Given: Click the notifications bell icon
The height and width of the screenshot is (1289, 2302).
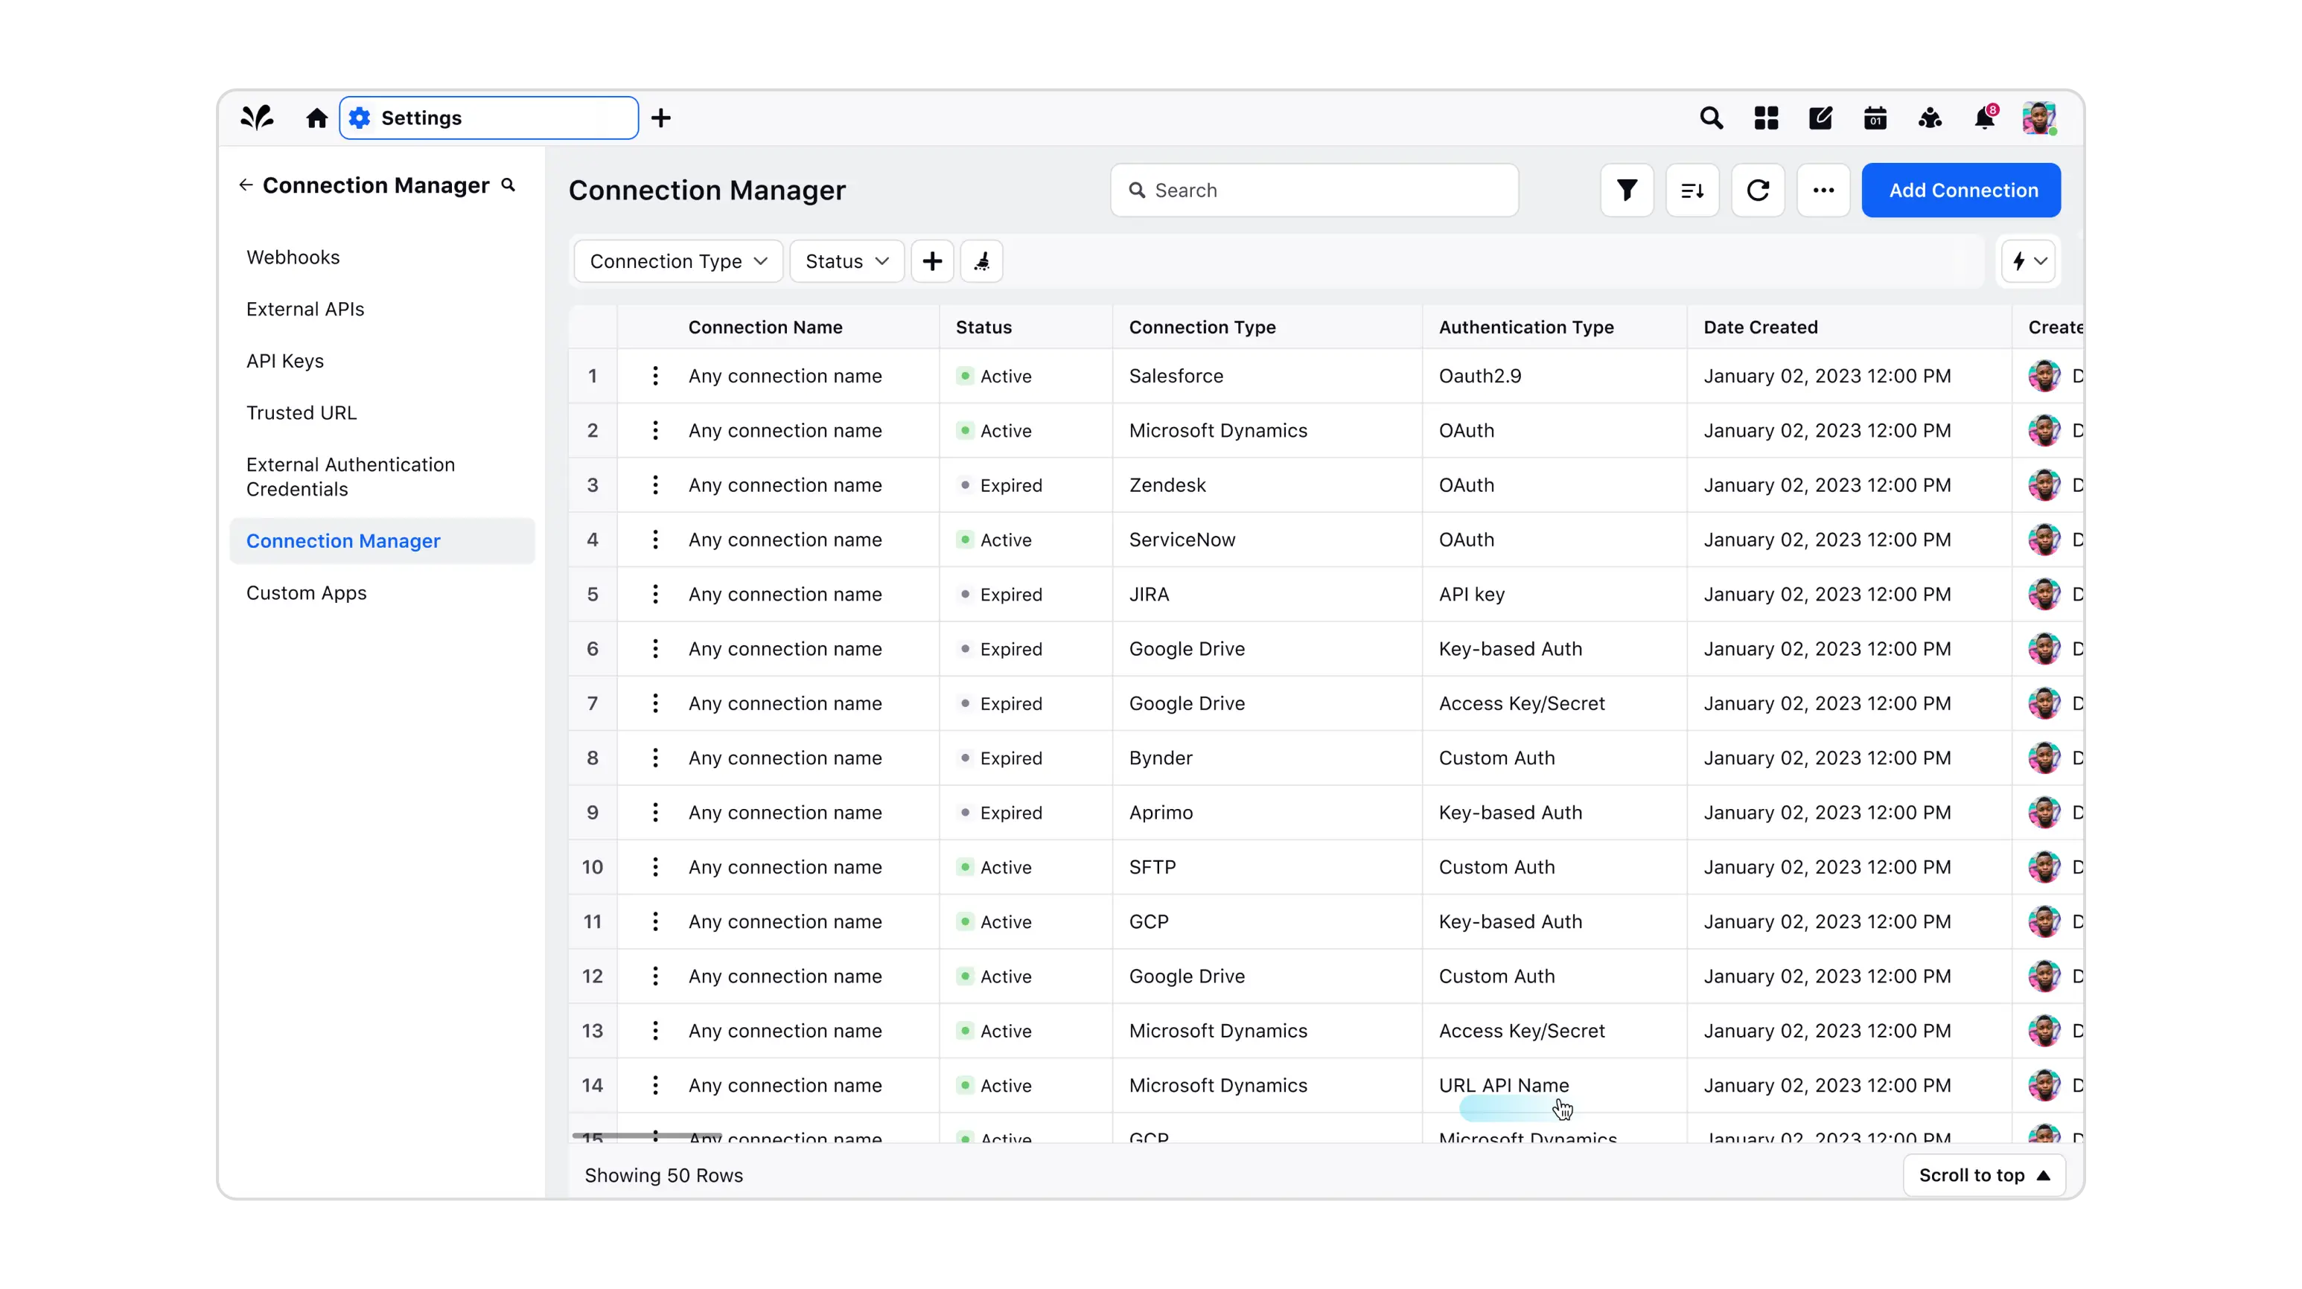Looking at the screenshot, I should click(x=1984, y=118).
